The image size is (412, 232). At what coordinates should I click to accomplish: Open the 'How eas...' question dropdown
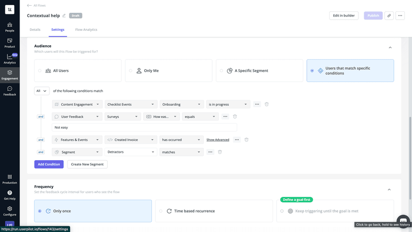(x=162, y=117)
